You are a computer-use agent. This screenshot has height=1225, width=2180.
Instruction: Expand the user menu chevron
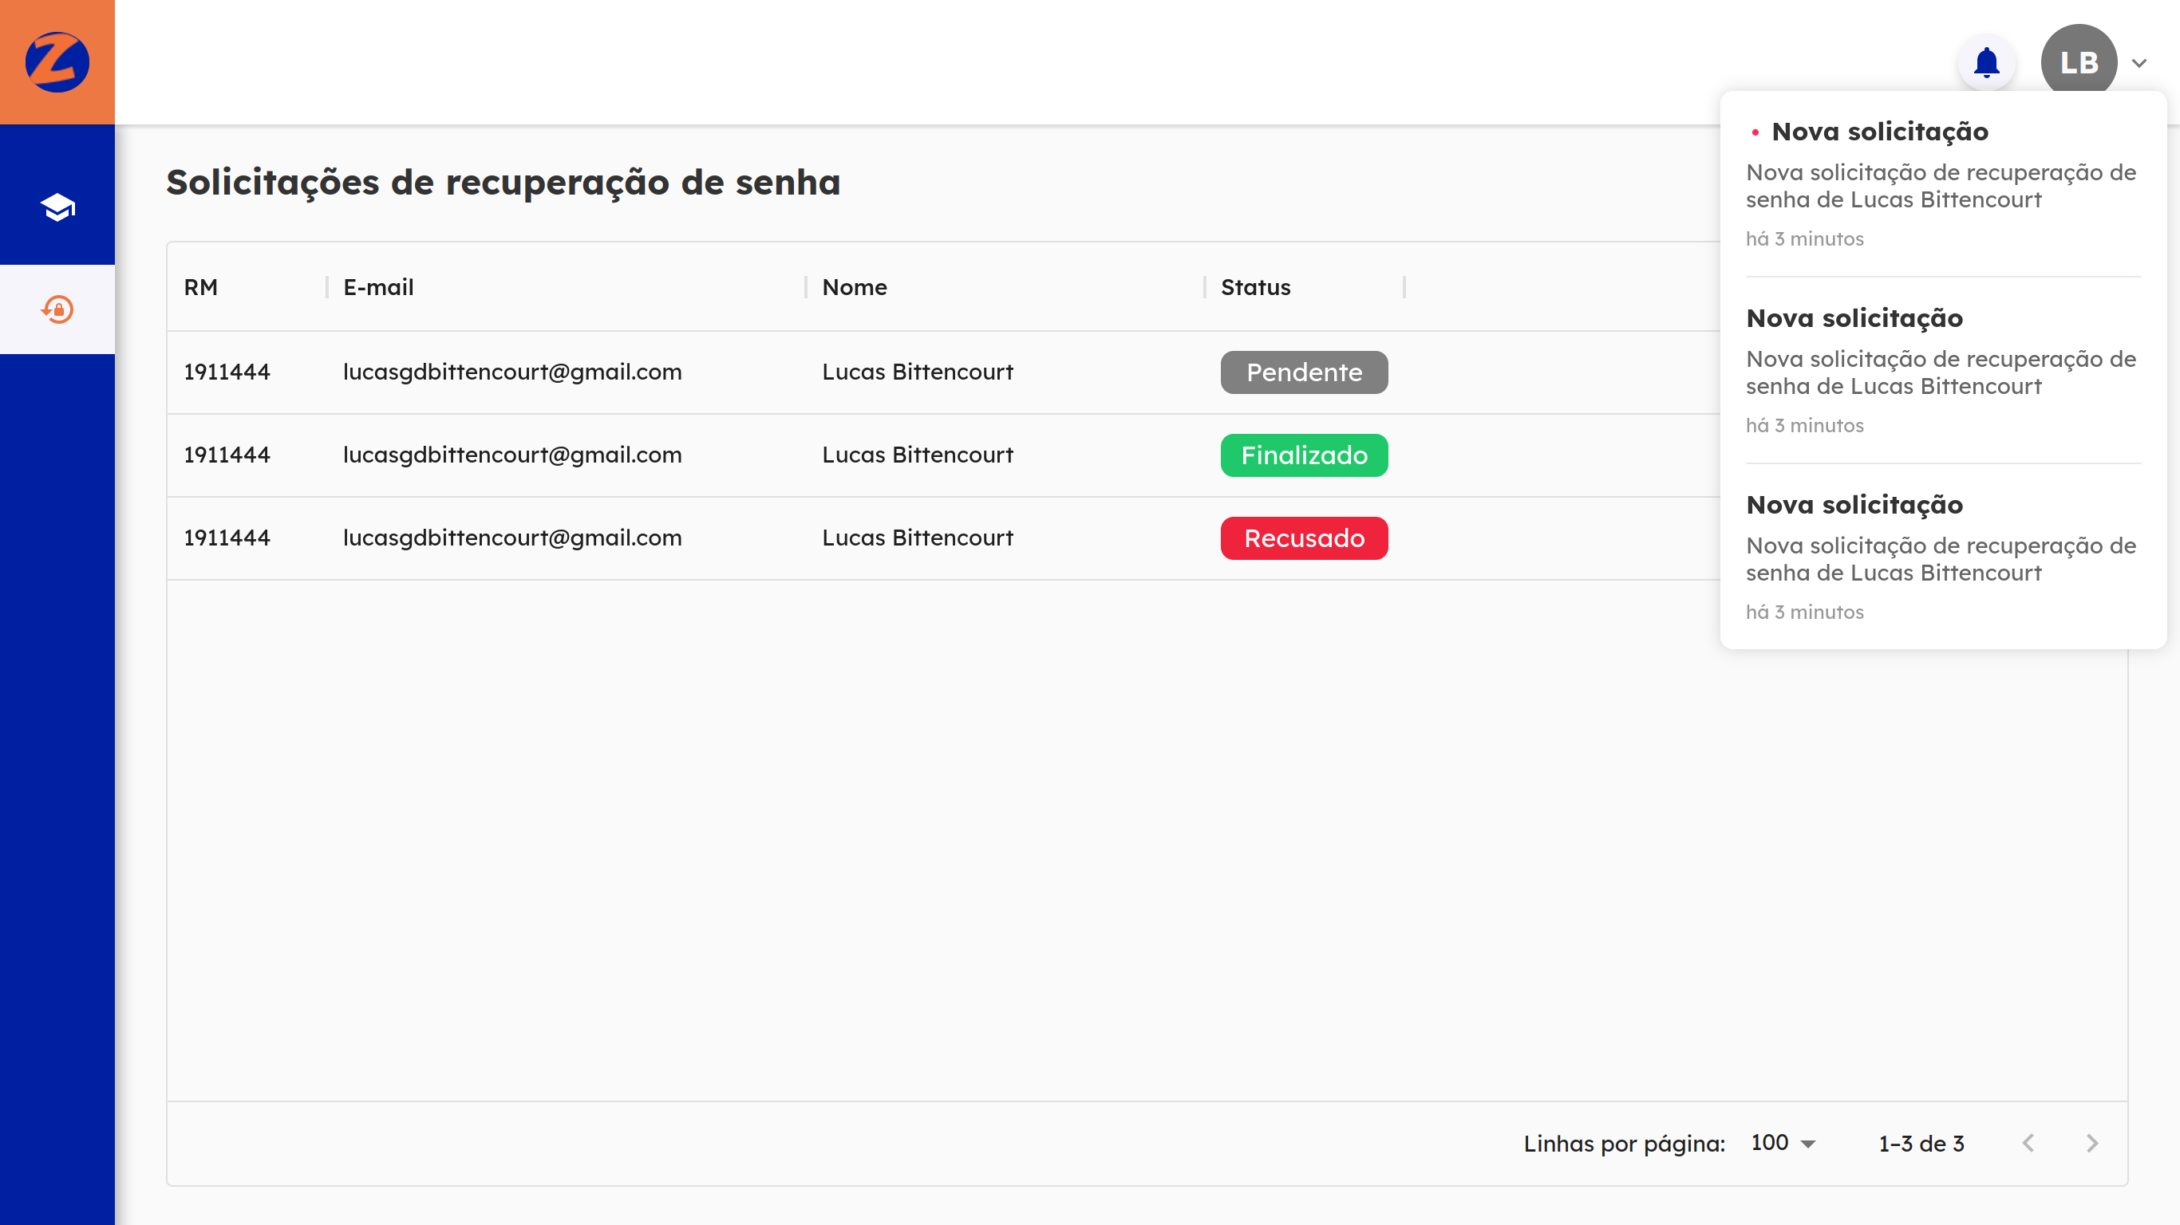click(x=2139, y=64)
